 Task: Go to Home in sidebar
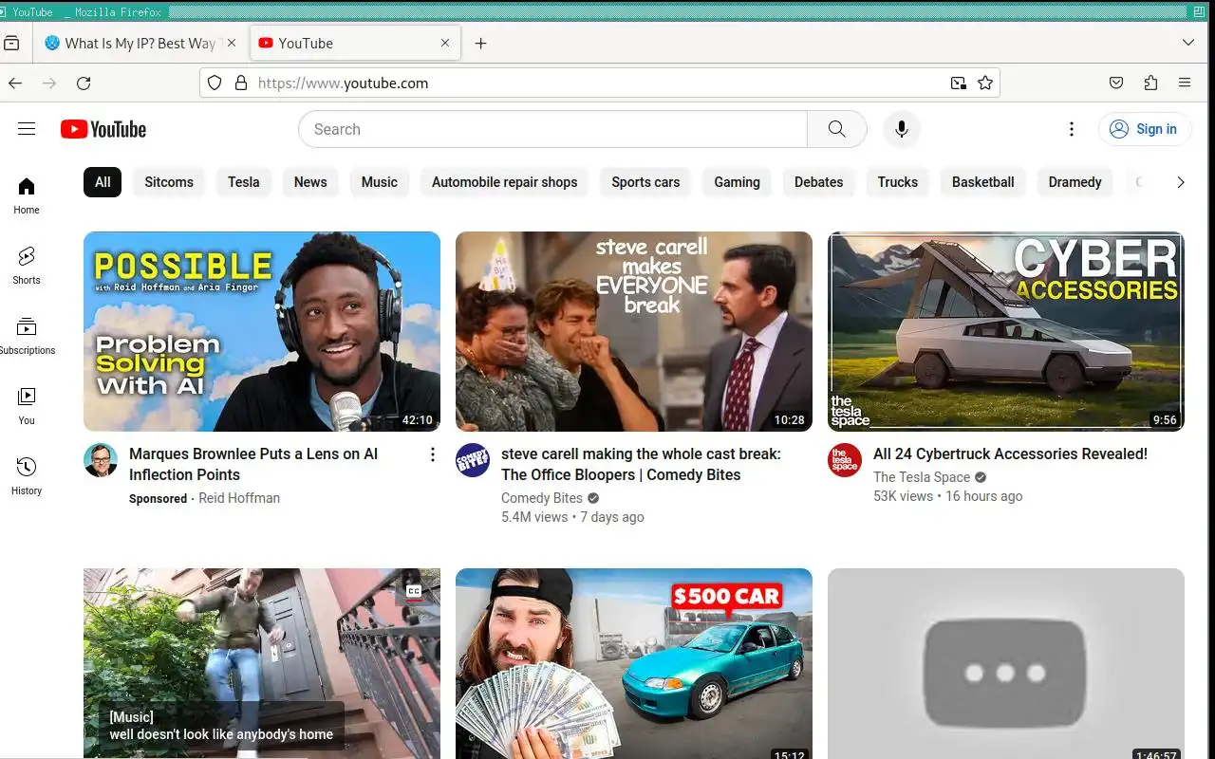coord(27,195)
